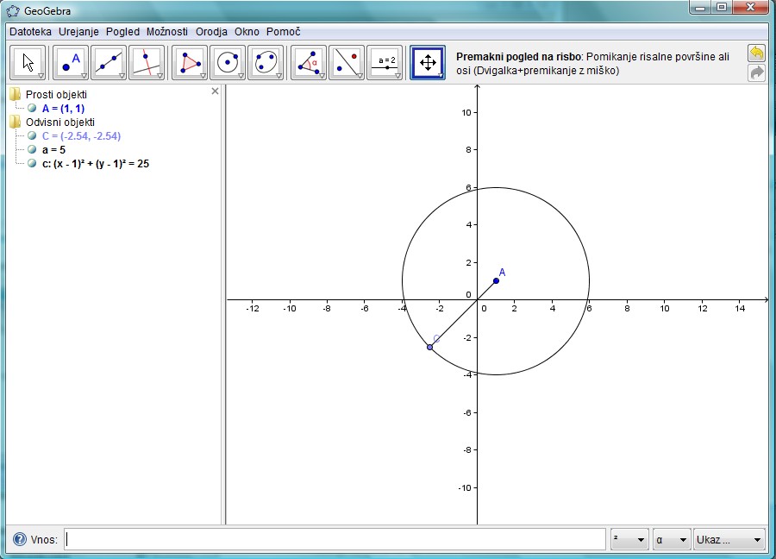
Task: Choose the Line through two points tool
Action: click(110, 63)
